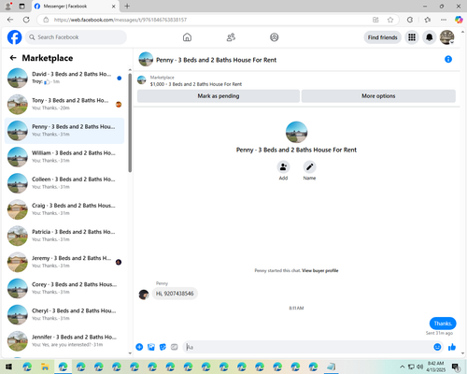Image resolution: width=467 pixels, height=374 pixels.
Task: Open a new browser tab
Action: coord(127,6)
